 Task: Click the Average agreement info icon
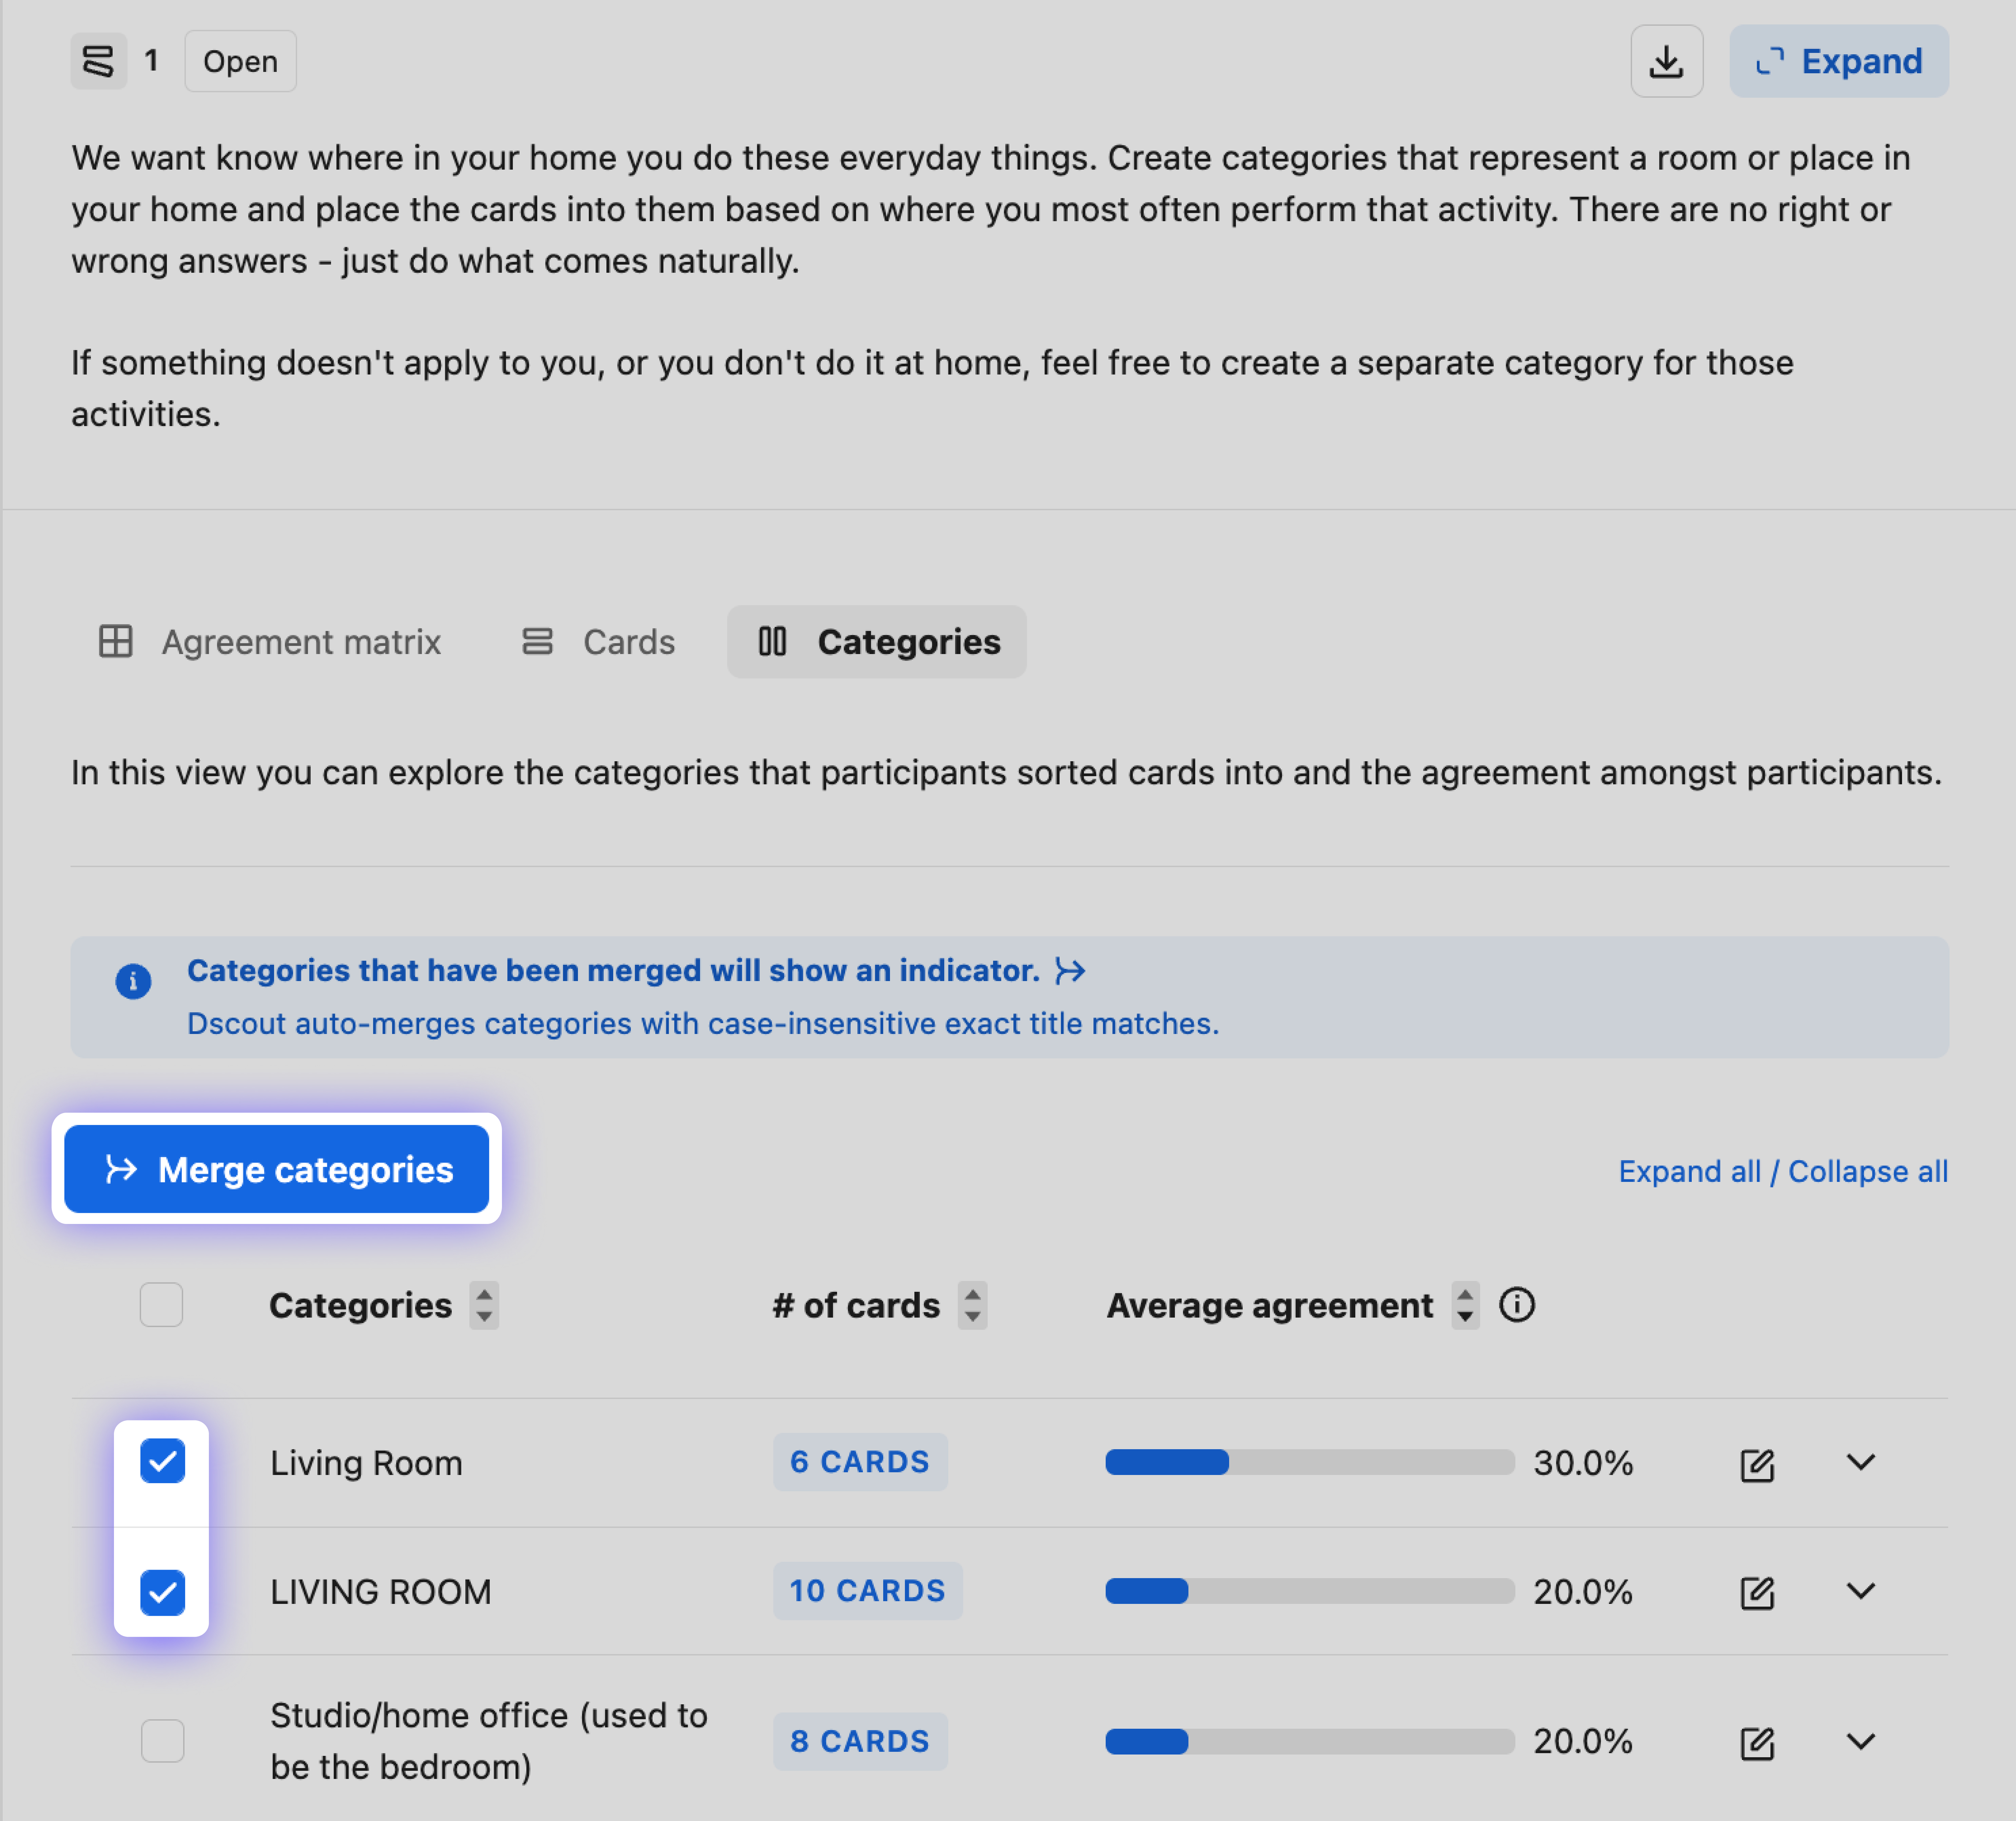(x=1516, y=1305)
